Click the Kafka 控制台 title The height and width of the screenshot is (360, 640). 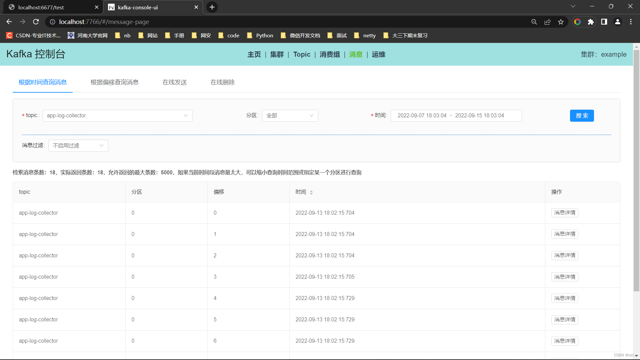coord(36,54)
